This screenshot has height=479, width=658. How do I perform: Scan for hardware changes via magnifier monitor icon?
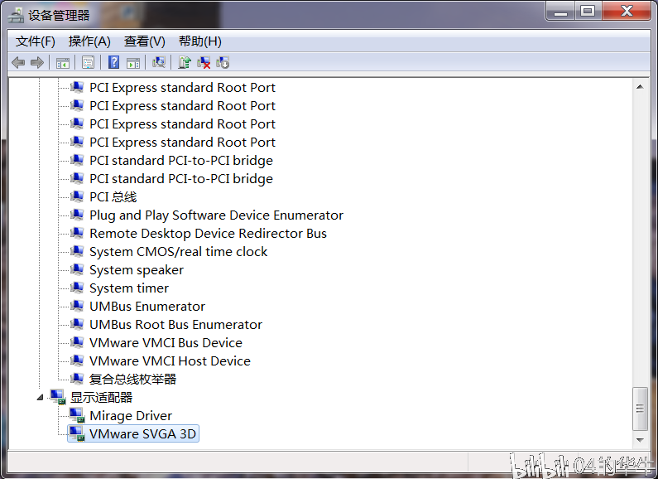(x=159, y=63)
